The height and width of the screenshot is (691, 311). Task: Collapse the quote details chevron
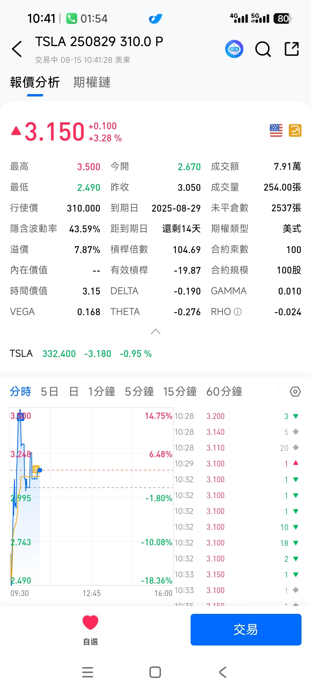155,332
